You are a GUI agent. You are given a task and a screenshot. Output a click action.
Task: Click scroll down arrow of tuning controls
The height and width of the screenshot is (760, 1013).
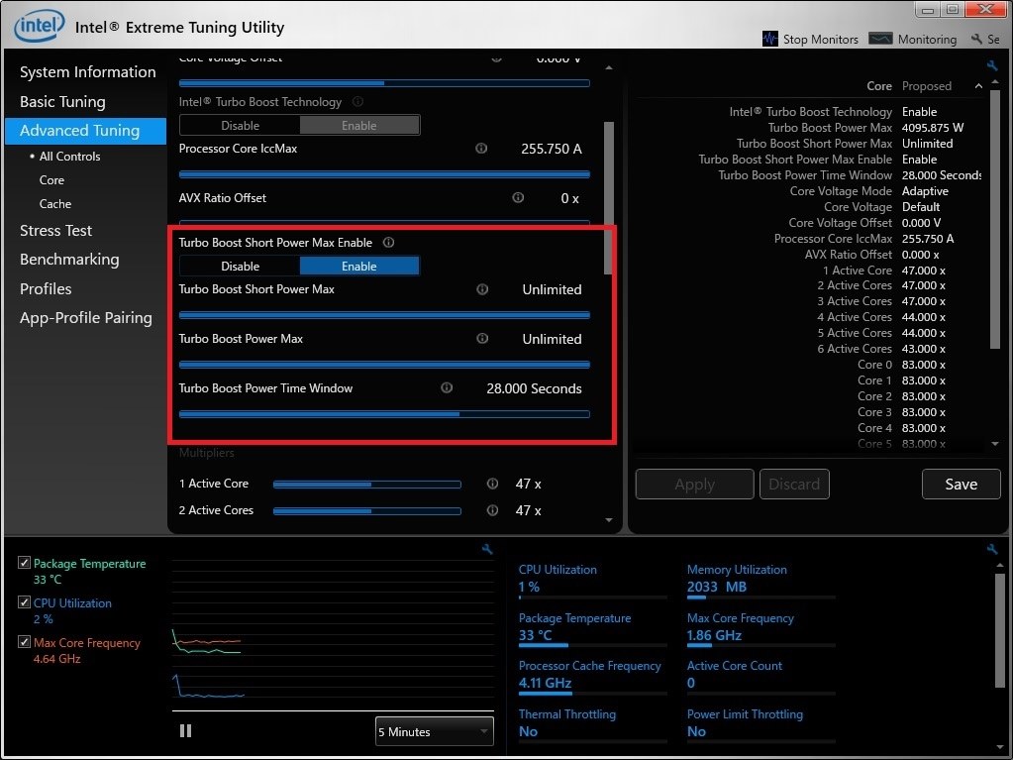609,520
